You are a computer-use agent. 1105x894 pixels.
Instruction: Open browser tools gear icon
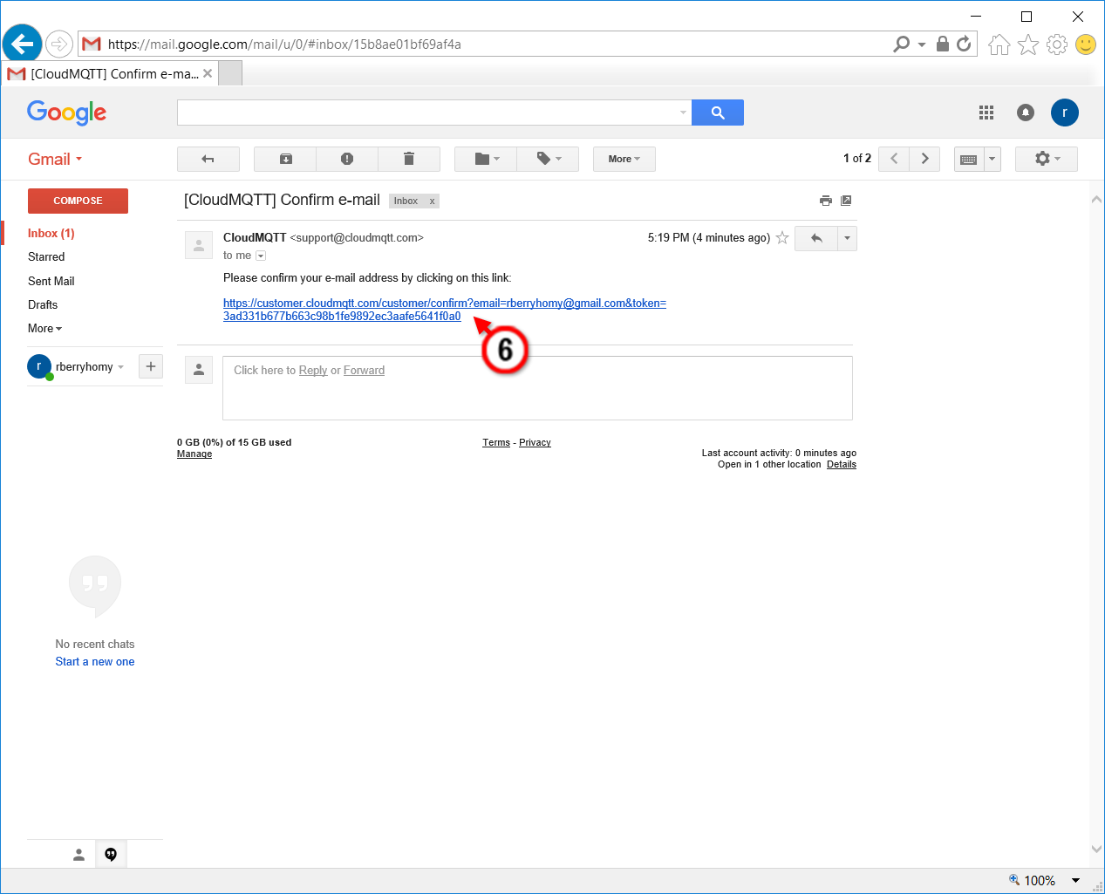click(x=1057, y=44)
